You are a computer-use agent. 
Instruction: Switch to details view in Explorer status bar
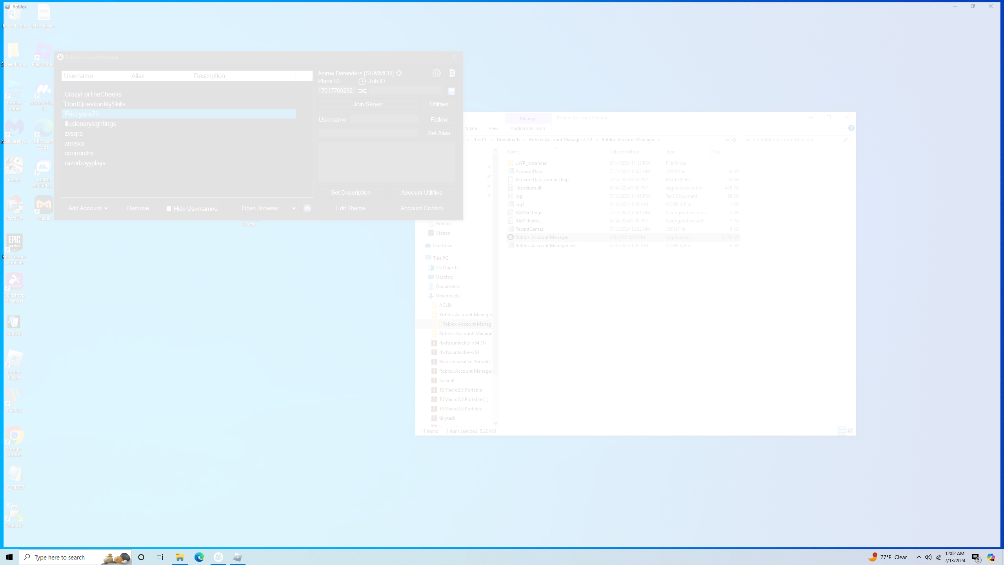pyautogui.click(x=841, y=431)
